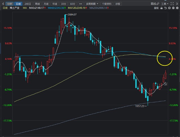Switch to the 分时 tab

point(10,4)
